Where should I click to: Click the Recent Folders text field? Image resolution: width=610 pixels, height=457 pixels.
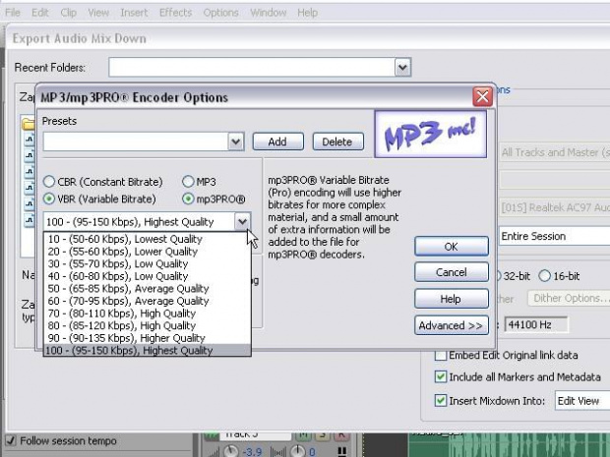(x=252, y=68)
